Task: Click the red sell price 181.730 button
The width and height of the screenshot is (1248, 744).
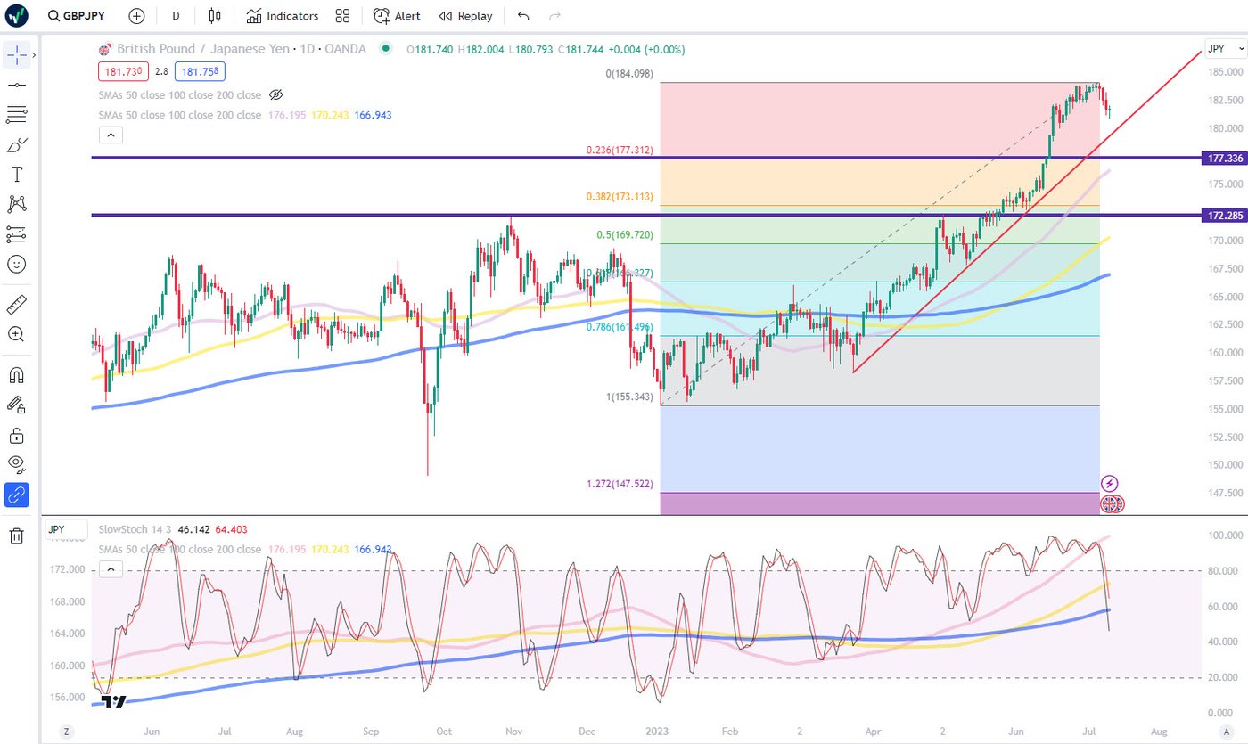Action: coord(123,72)
